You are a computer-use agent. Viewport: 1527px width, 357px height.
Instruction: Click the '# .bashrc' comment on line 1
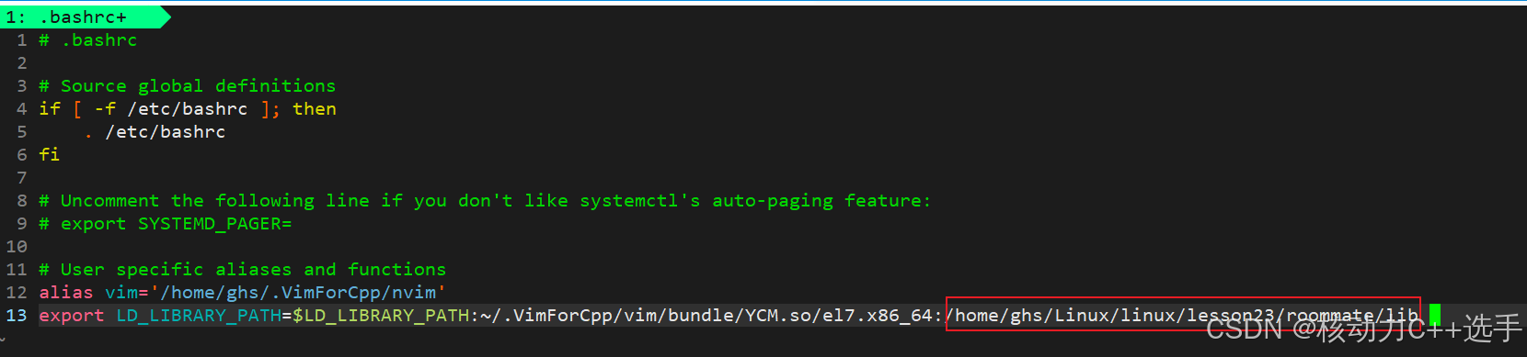pyautogui.click(x=88, y=40)
